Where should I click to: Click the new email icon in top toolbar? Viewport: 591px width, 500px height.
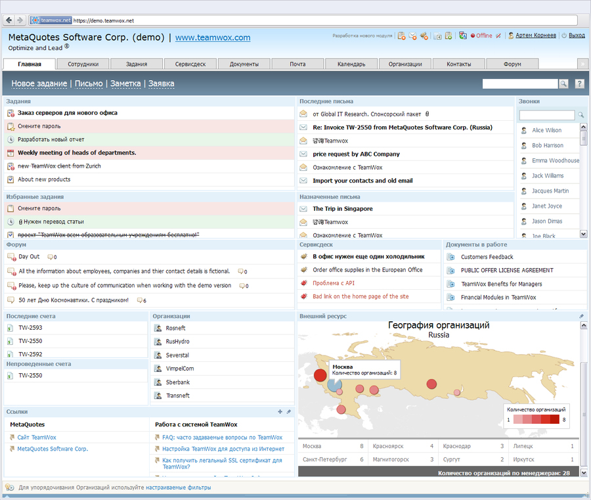pos(413,35)
